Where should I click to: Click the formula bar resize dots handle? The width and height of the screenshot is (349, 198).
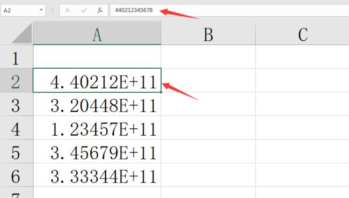click(x=53, y=10)
